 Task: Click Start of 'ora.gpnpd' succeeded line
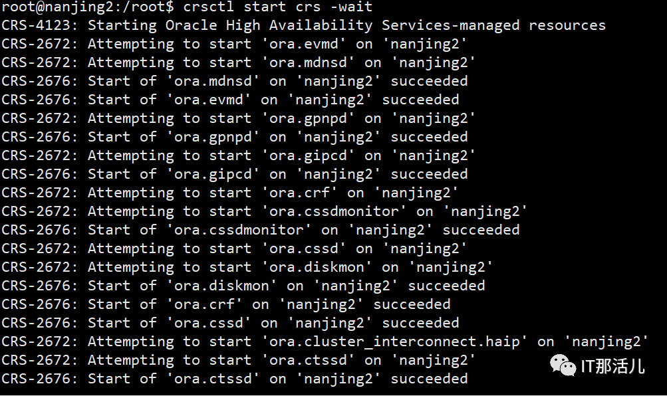coord(234,138)
